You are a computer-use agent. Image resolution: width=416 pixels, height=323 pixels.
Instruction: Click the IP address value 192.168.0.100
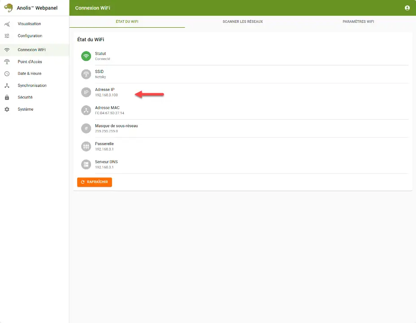(106, 95)
